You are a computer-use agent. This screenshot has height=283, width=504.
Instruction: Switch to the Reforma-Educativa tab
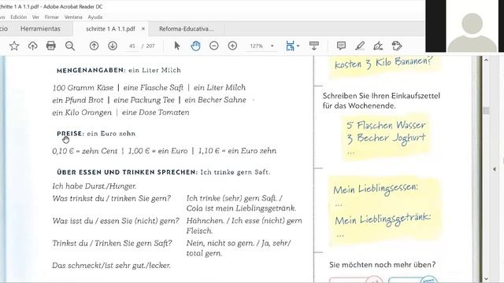pos(187,28)
